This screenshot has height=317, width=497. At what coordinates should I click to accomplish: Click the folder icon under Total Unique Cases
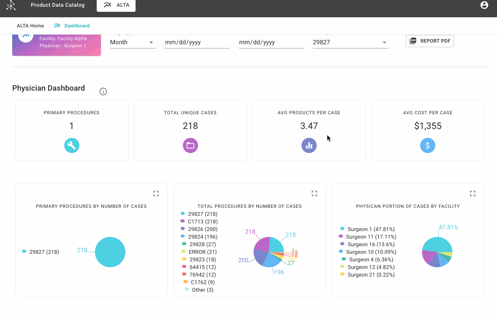190,145
